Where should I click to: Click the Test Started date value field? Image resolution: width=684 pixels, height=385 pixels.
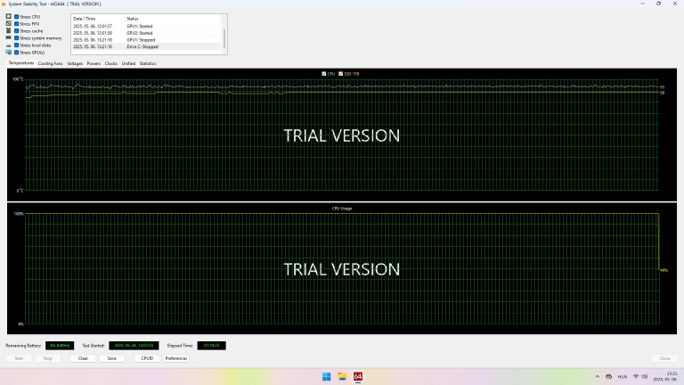tap(134, 345)
